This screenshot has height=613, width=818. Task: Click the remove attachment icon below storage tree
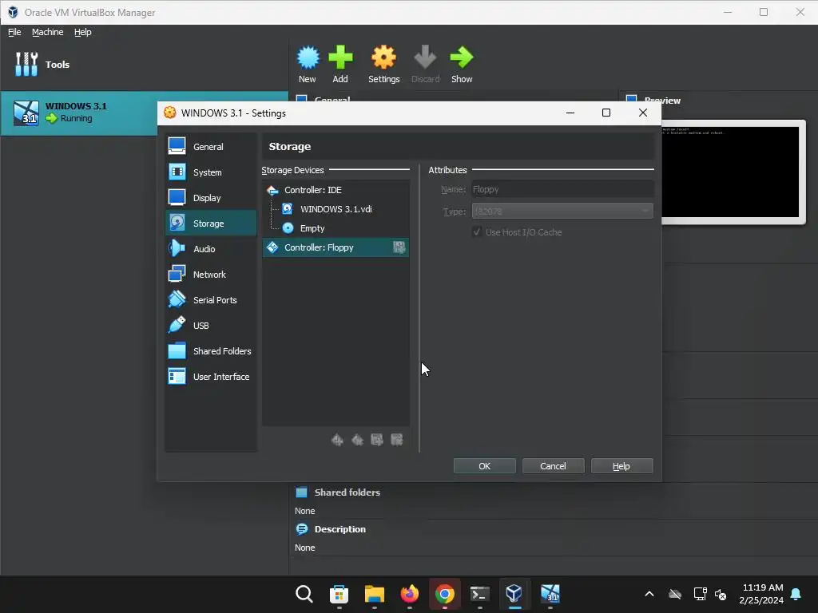[x=396, y=440]
